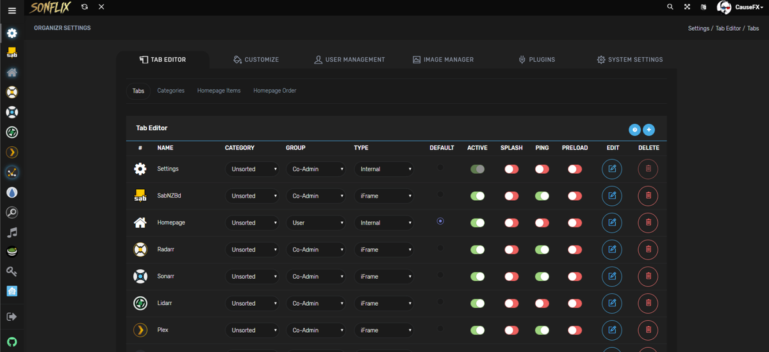
Task: Toggle Active switch for Homepage
Action: [x=477, y=223]
